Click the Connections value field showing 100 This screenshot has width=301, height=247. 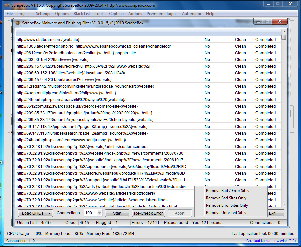click(x=91, y=213)
